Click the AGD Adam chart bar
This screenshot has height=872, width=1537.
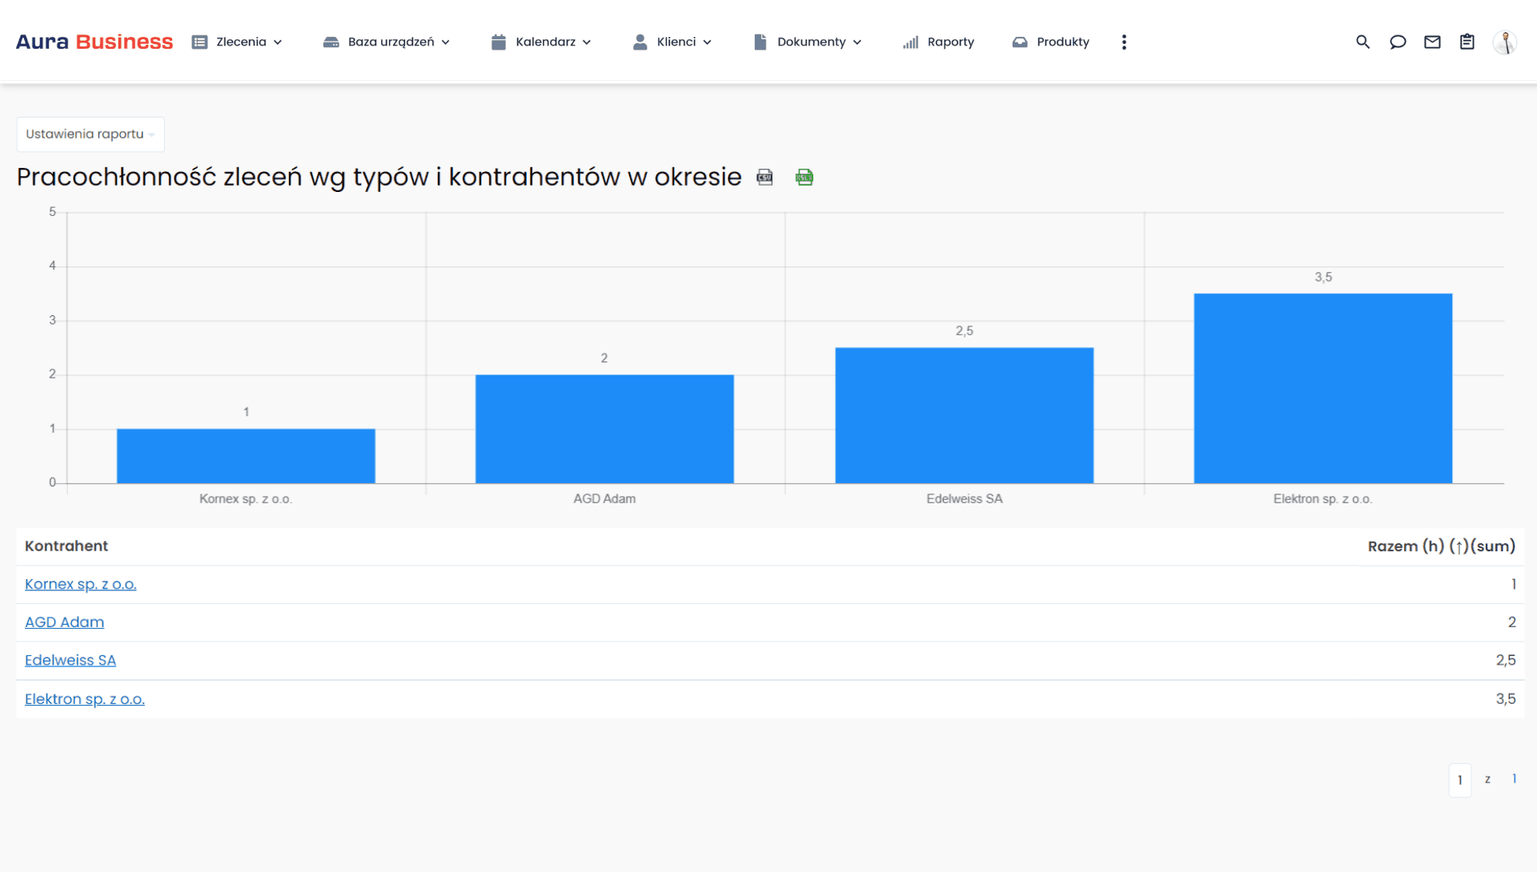pyautogui.click(x=604, y=429)
